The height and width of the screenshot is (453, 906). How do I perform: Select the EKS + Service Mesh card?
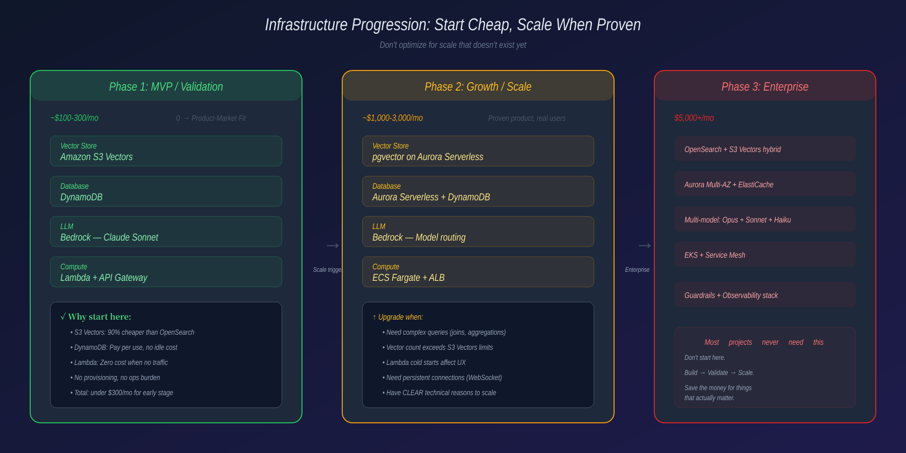pos(765,254)
